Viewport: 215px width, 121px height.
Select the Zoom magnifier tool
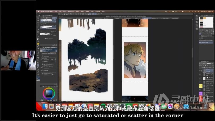click(x=38, y=18)
